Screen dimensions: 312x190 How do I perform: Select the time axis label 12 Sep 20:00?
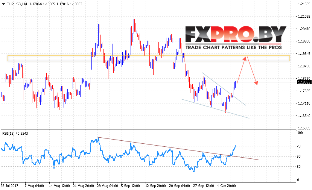click(x=155, y=185)
